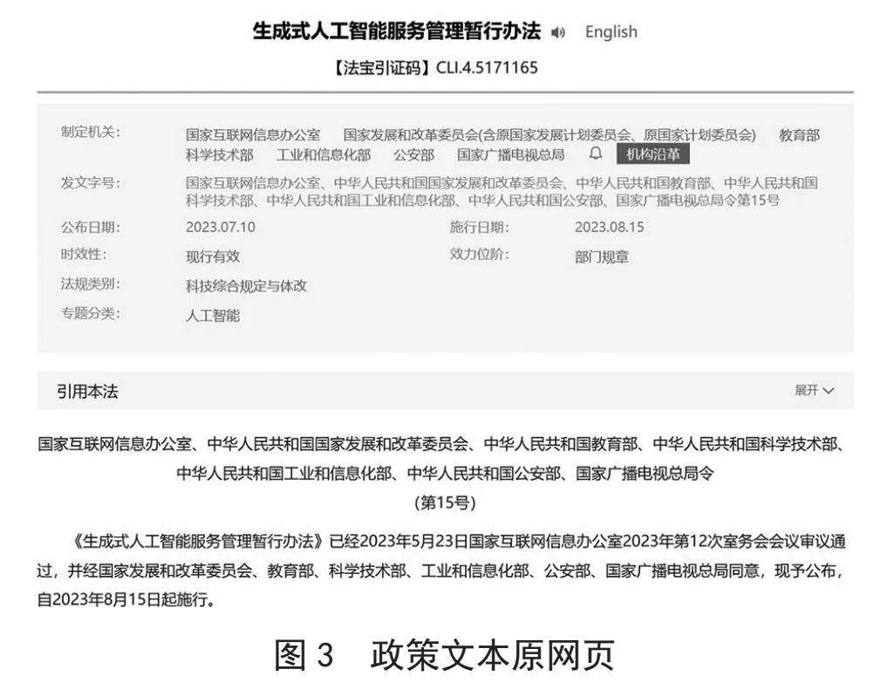Screen dimensions: 881x683
Task: Select 工业和信息化部 agency link
Action: coord(324,154)
